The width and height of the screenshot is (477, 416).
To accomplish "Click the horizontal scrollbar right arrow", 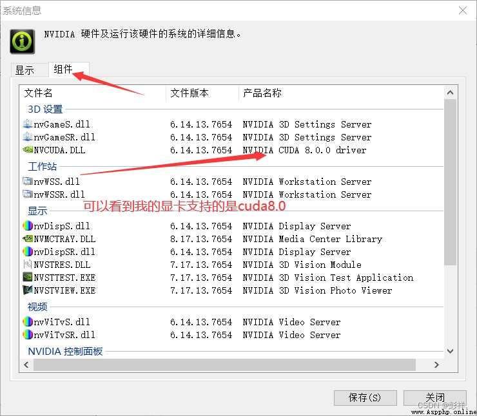I will [x=436, y=364].
